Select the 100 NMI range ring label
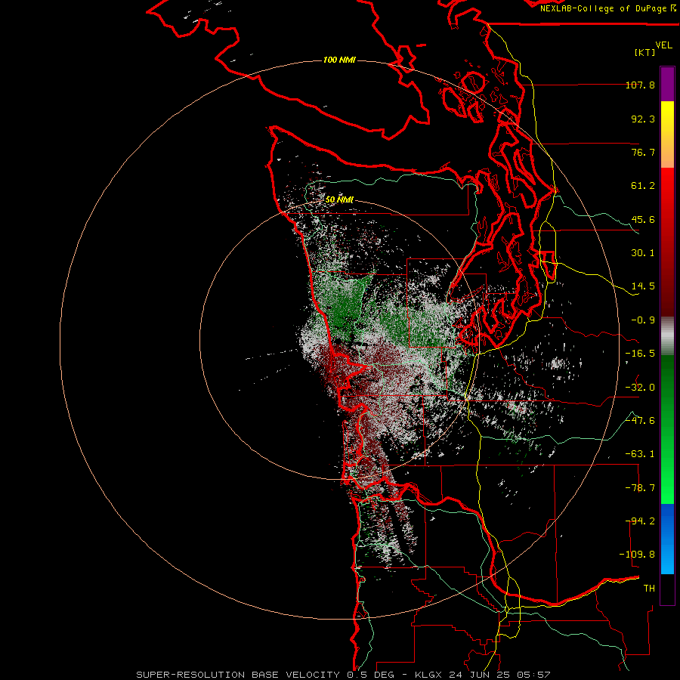Screen dimensions: 680x680 tap(339, 60)
